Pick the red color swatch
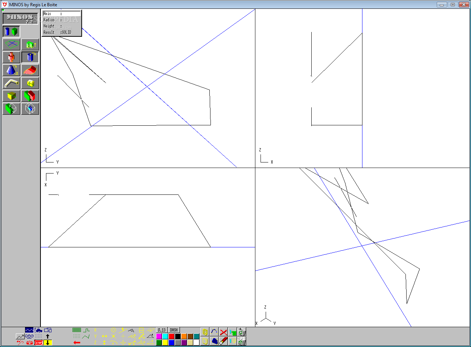The height and width of the screenshot is (347, 471). click(171, 336)
